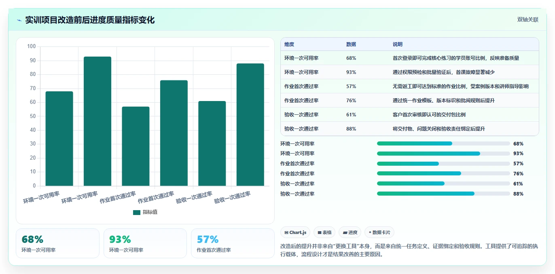This screenshot has width=555, height=274.
Task: Click the tallest chart bar at 93
Action: tap(97, 121)
